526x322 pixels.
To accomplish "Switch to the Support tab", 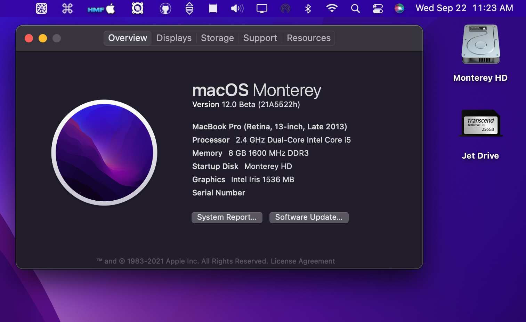I will click(260, 38).
